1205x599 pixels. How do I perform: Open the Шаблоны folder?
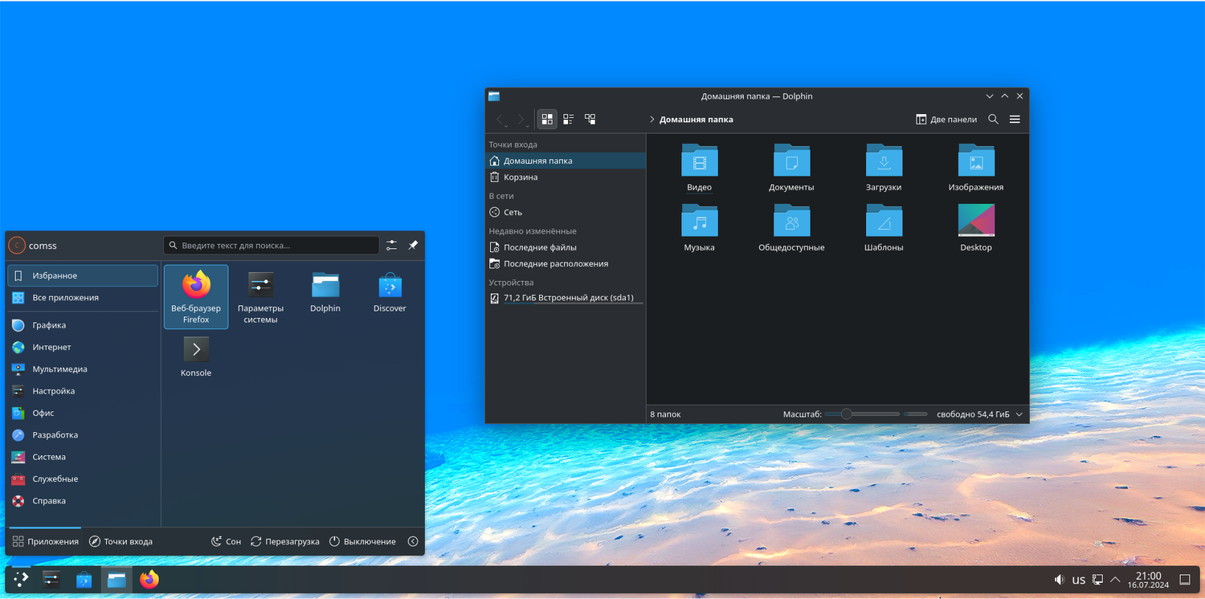click(884, 227)
